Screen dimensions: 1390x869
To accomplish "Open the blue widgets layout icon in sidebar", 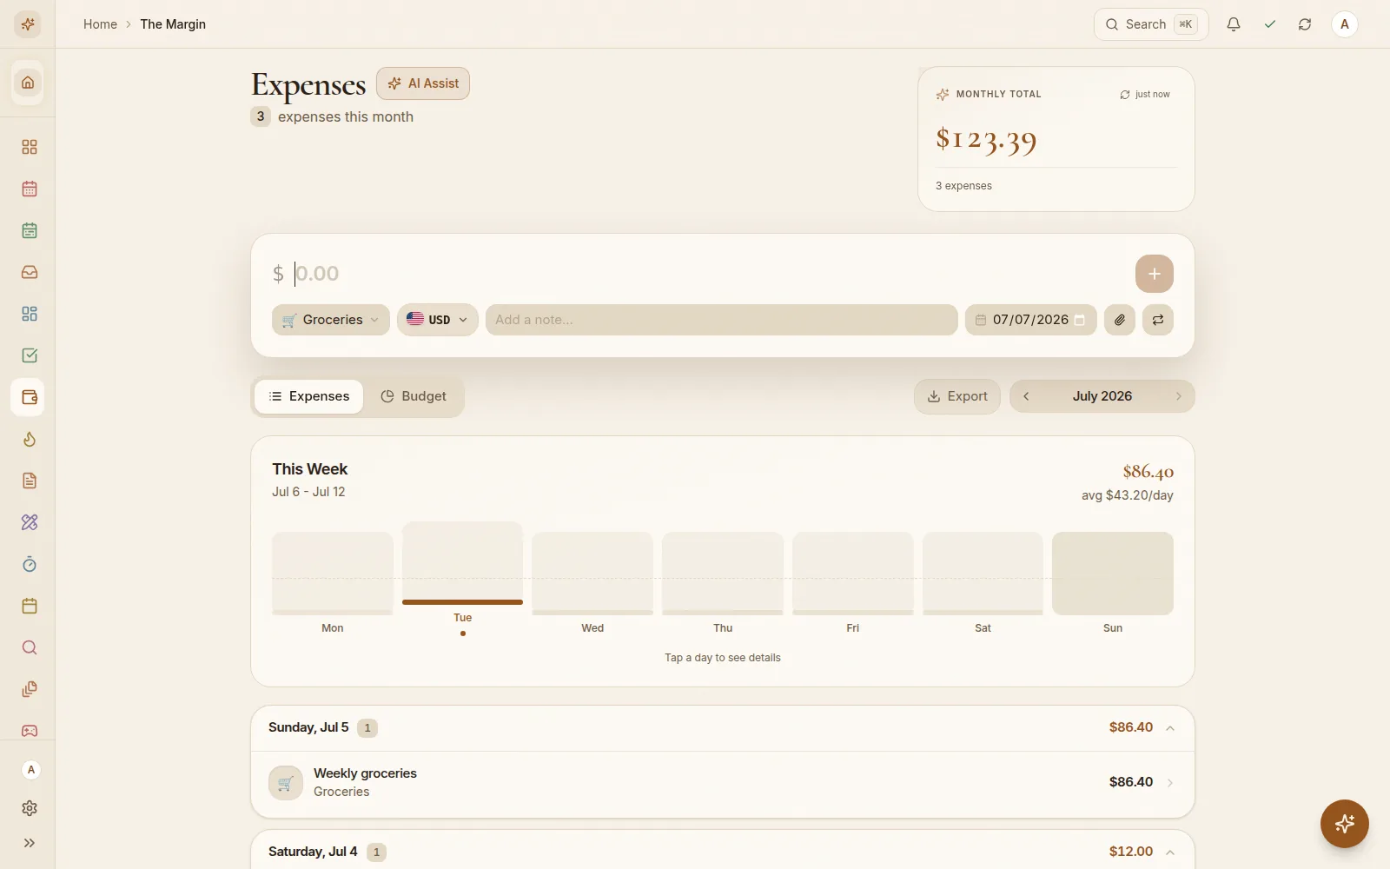I will (30, 314).
